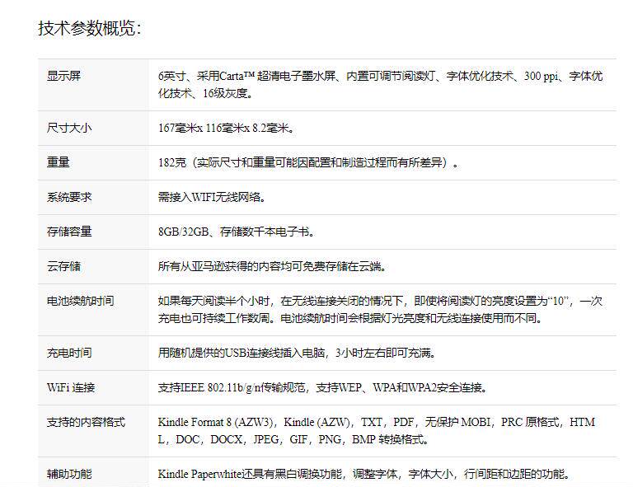Image resolution: width=633 pixels, height=487 pixels.
Task: Select the 充电时间 row label
Action: tap(69, 353)
